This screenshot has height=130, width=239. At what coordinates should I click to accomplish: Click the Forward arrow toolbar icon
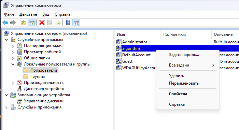click(13, 23)
